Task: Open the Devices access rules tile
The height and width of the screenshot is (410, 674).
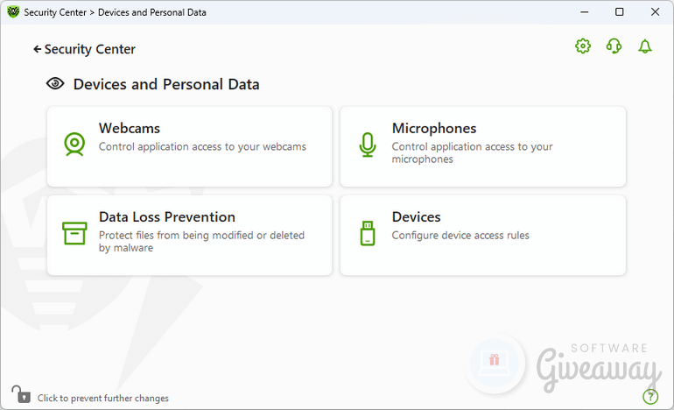Action: (482, 236)
